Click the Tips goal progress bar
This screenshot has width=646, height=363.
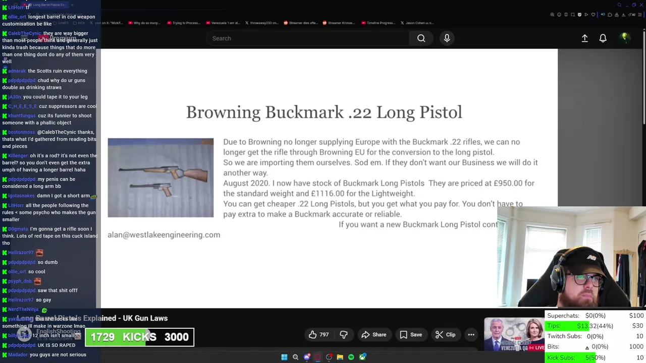596,326
